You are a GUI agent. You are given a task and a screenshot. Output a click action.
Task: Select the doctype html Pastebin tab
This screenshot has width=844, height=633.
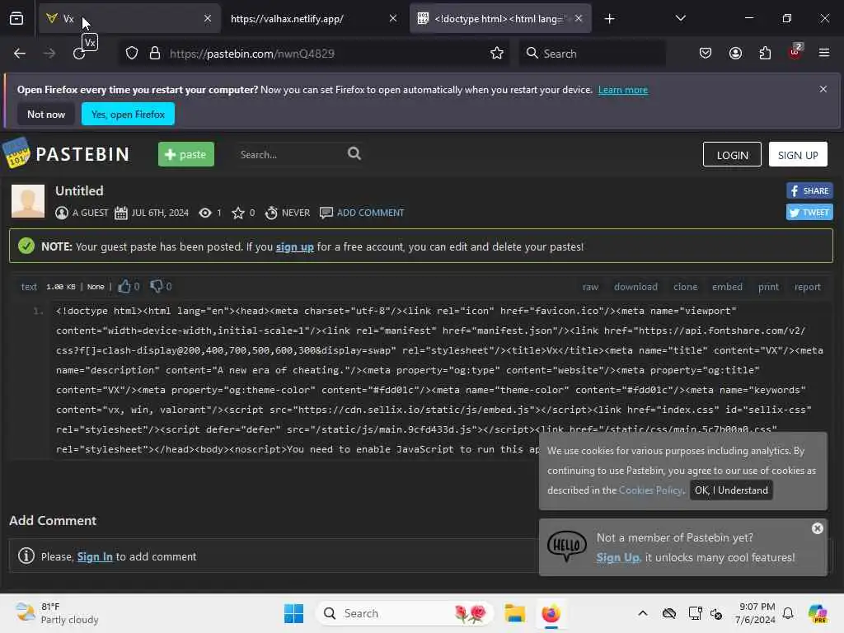click(501, 19)
